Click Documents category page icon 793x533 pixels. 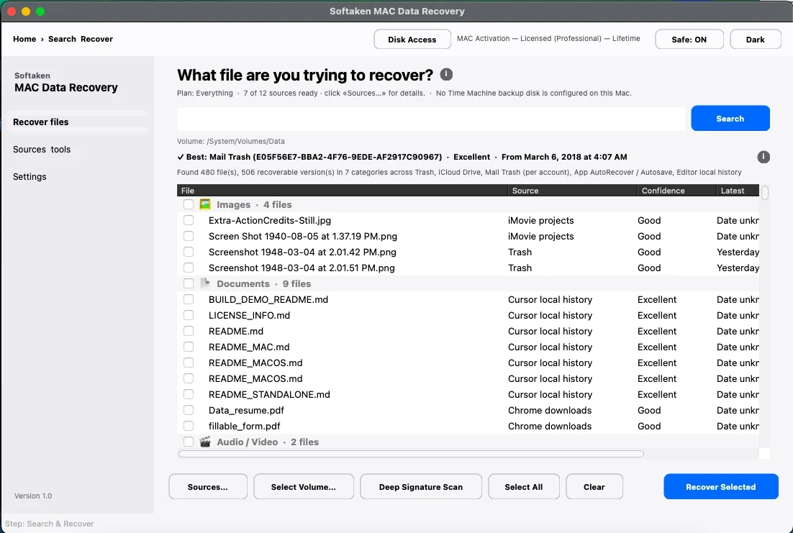[x=205, y=283]
